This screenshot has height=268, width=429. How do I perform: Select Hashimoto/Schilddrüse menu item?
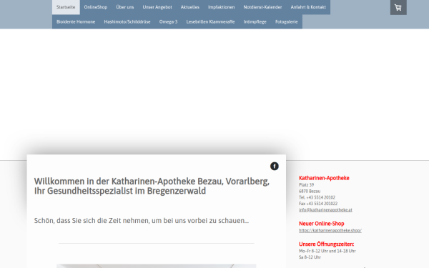(x=127, y=21)
